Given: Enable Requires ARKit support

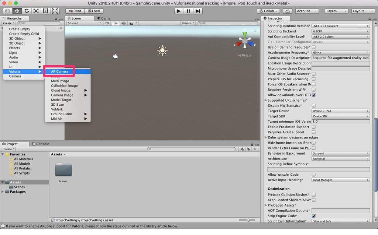Looking at the screenshot, I should (314, 132).
